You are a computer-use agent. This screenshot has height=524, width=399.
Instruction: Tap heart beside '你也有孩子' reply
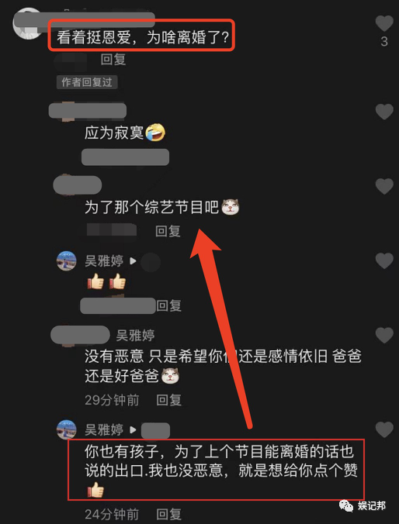(384, 429)
